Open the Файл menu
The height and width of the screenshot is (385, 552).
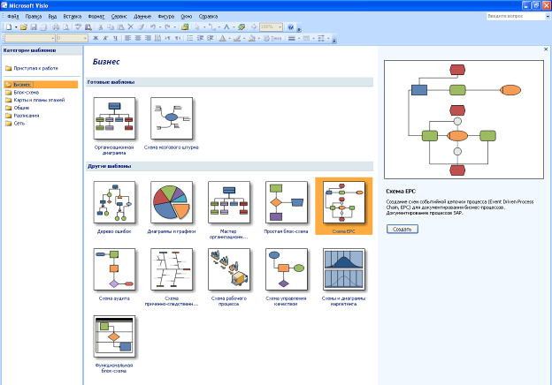[x=13, y=16]
